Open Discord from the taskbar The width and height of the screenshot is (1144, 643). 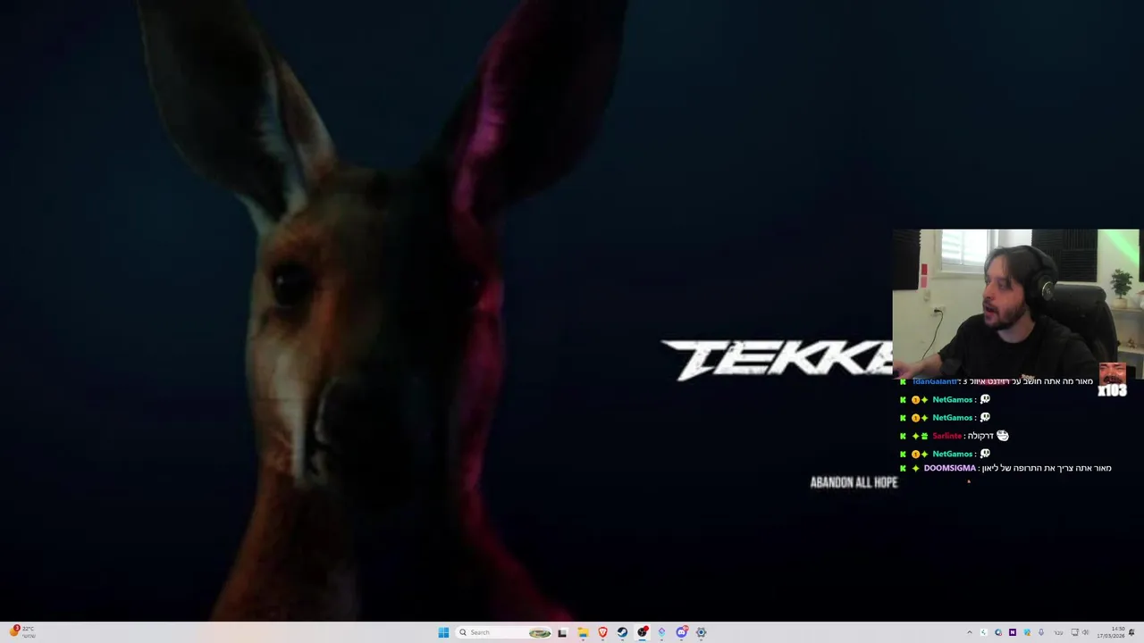681,632
